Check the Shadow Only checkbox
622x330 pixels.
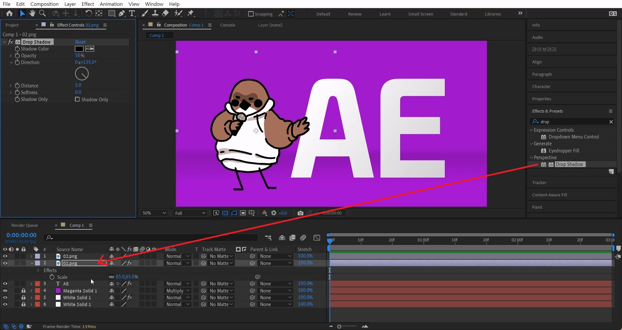point(77,99)
